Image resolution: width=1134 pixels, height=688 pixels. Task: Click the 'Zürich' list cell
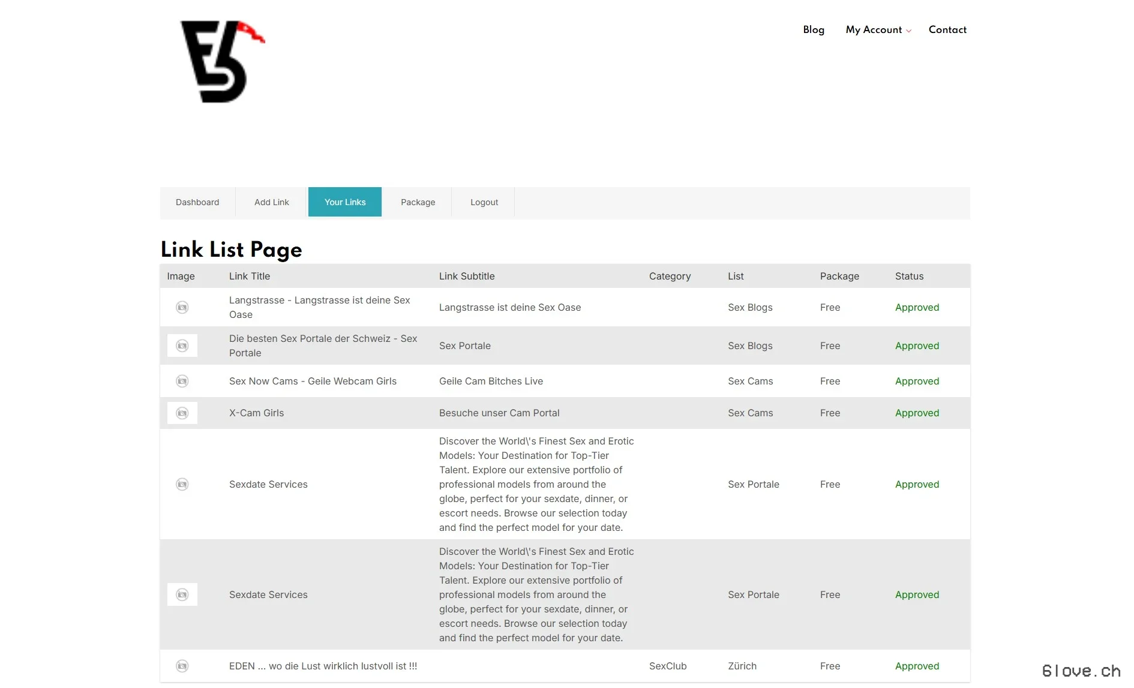pyautogui.click(x=742, y=666)
